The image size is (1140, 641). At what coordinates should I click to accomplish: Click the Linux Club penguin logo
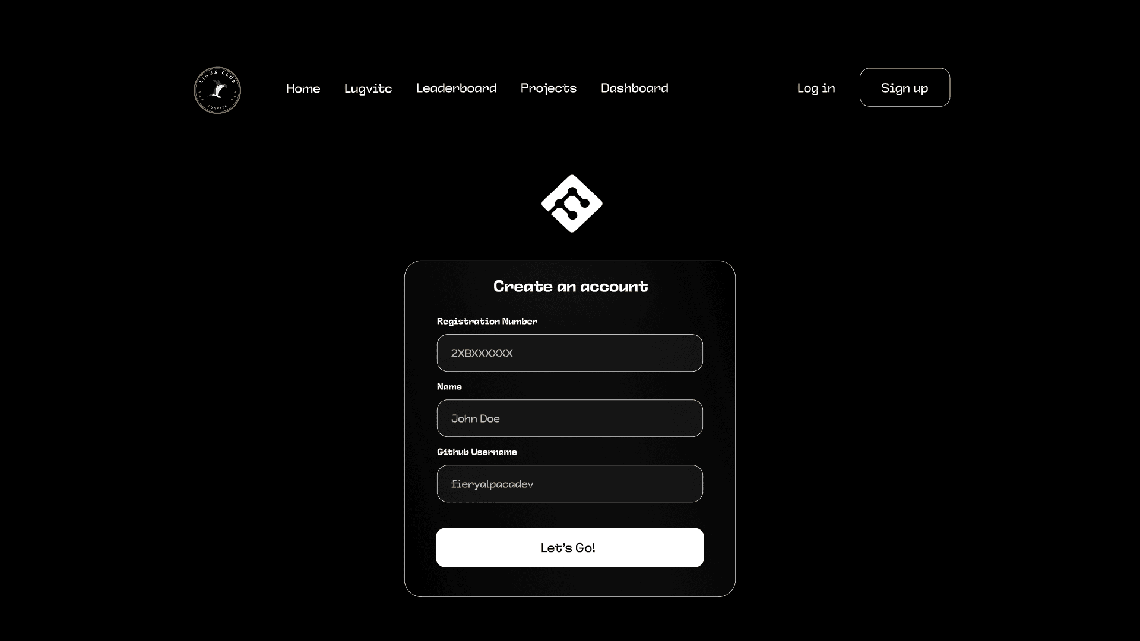click(217, 90)
